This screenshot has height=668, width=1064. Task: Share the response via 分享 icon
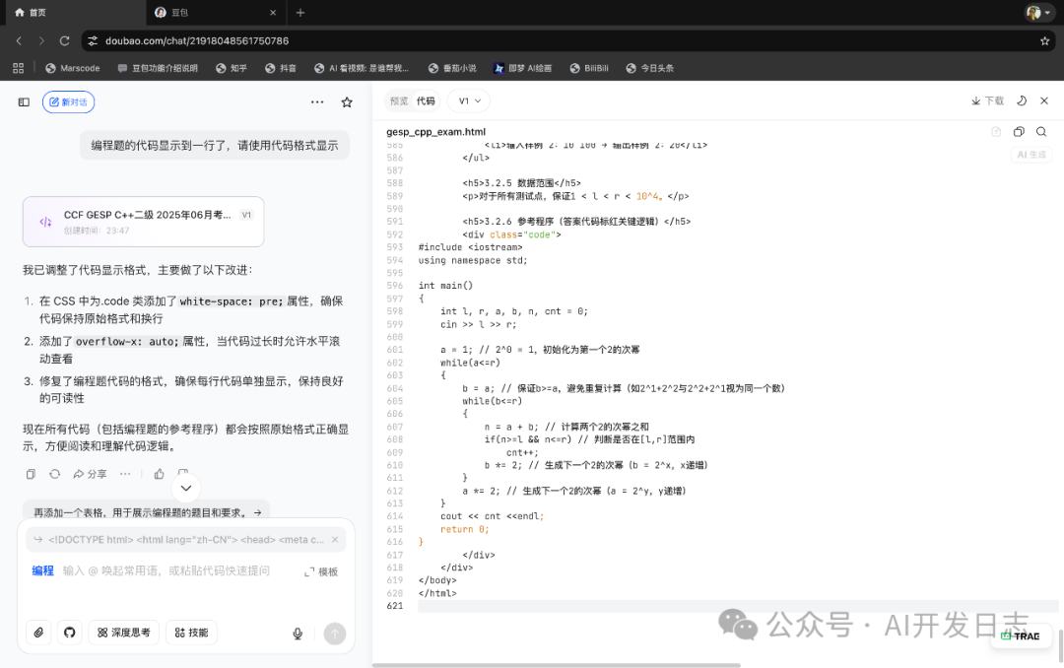coord(90,474)
